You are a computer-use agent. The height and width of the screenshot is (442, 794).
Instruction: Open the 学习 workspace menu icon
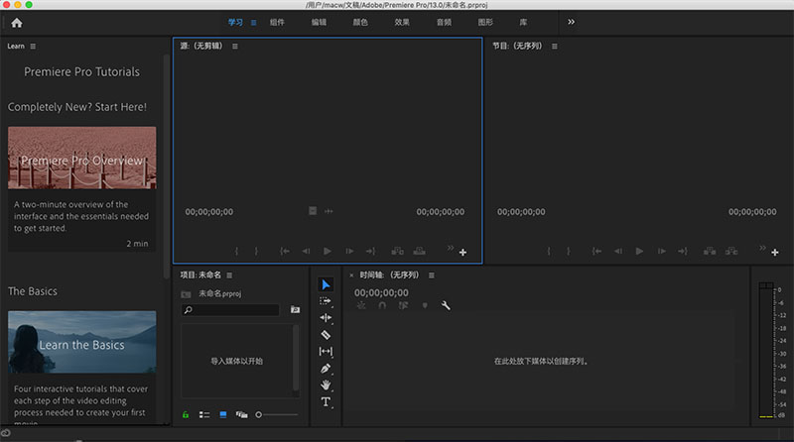tap(254, 23)
